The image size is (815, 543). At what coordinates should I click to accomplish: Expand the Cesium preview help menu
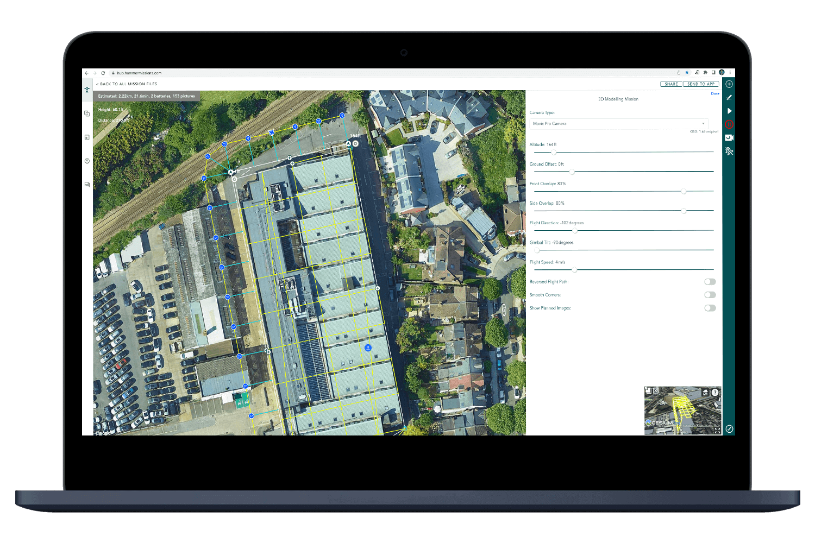[715, 392]
